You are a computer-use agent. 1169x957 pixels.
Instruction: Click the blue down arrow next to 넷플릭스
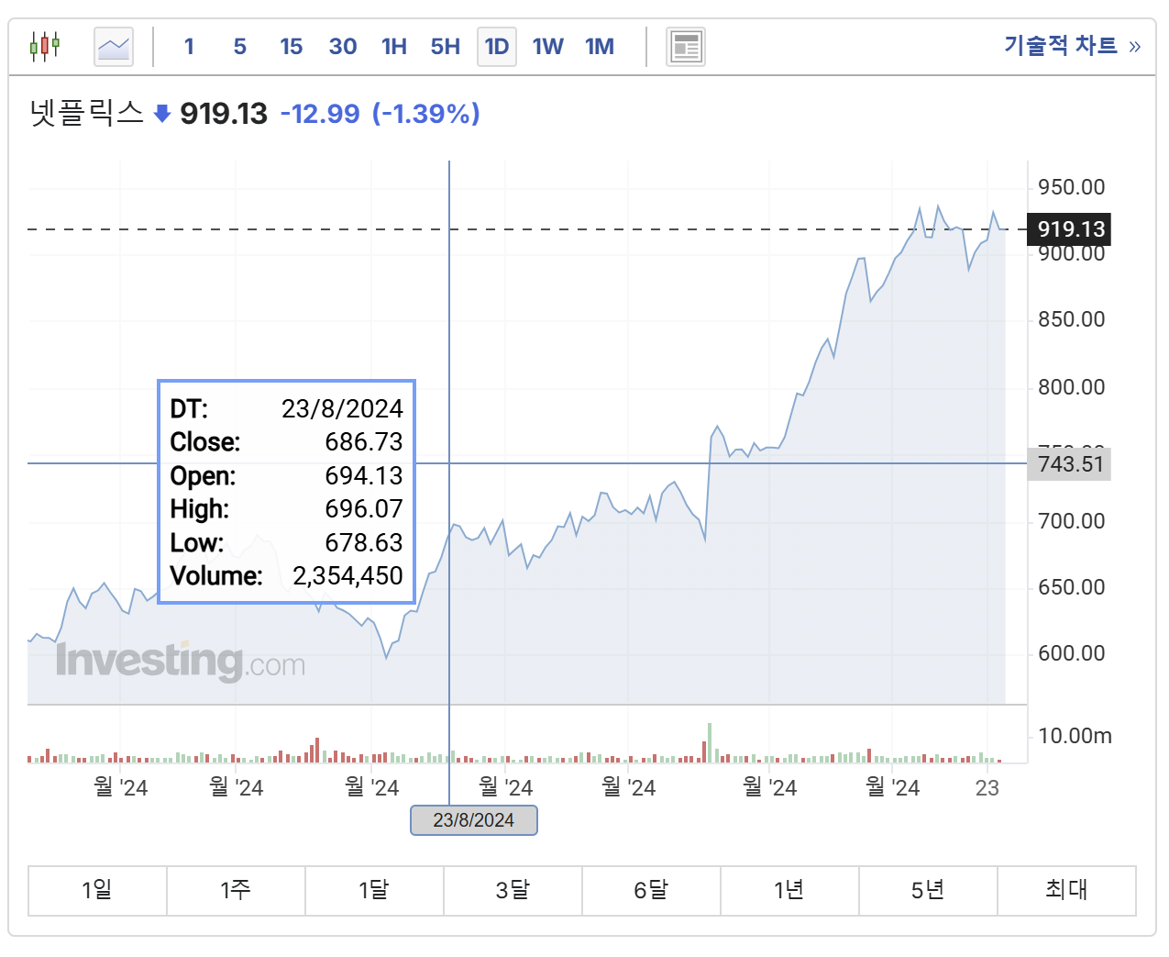coord(162,114)
